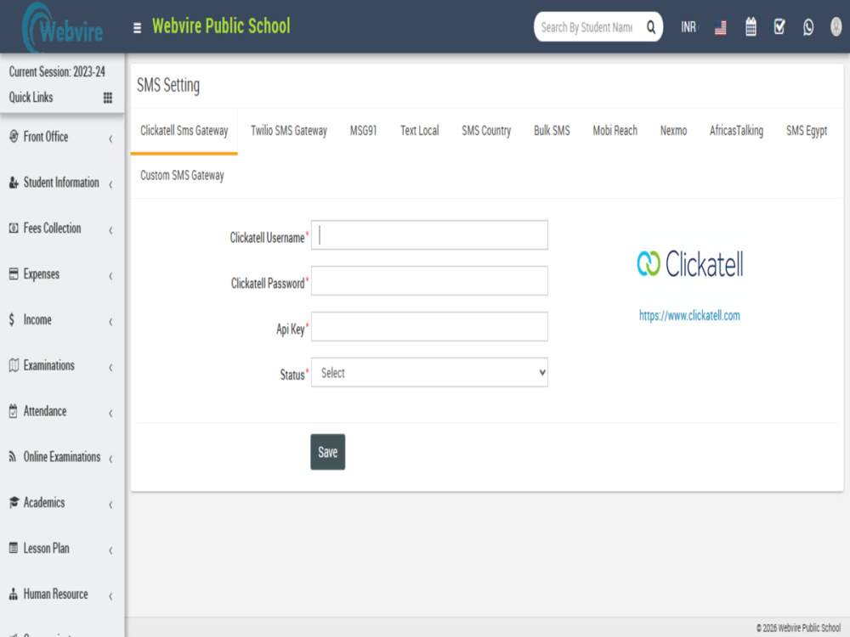
Task: Switch to MSG91 tab
Action: point(363,131)
